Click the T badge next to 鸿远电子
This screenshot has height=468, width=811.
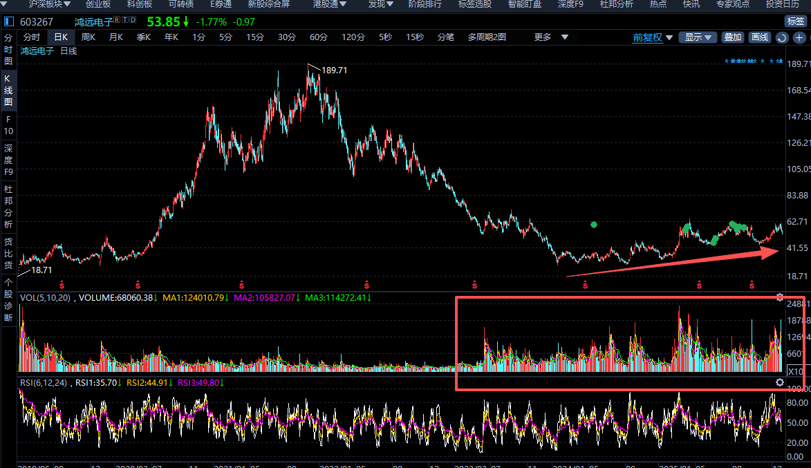(125, 19)
